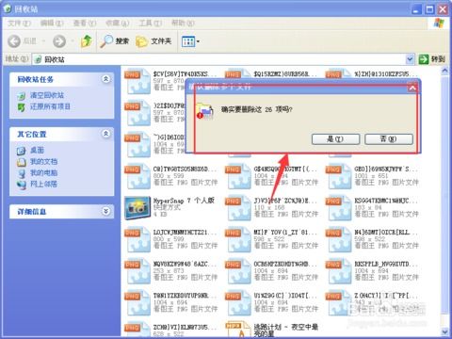Click 还原所有项目 link
Screen dimensions: 452x339
[x=50, y=106]
